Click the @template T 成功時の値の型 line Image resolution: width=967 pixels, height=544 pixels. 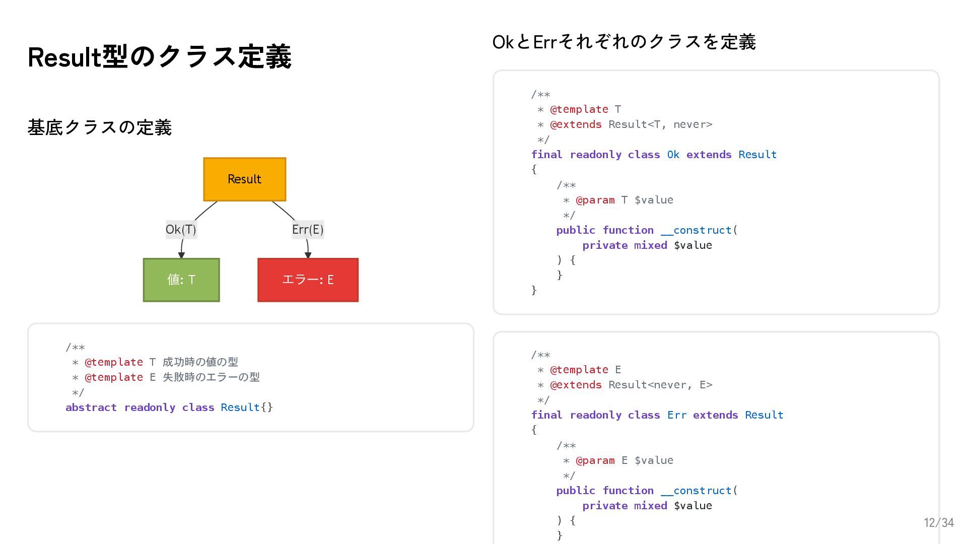pos(161,362)
